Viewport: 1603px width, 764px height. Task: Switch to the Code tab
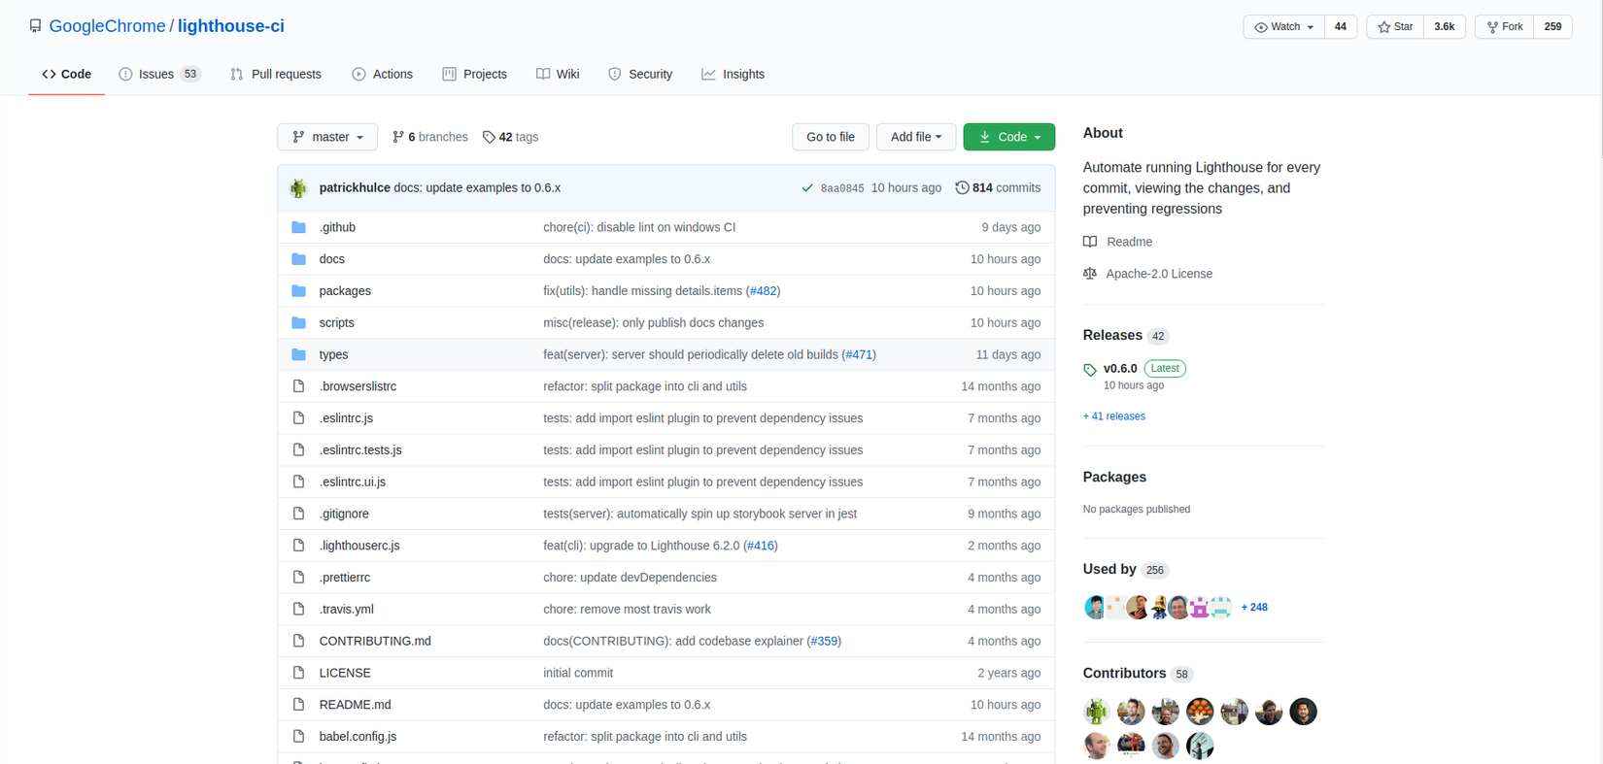coord(67,74)
